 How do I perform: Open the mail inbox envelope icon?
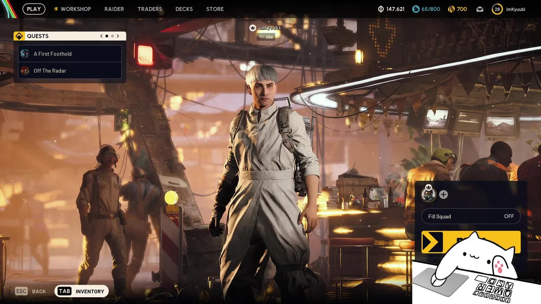click(480, 9)
